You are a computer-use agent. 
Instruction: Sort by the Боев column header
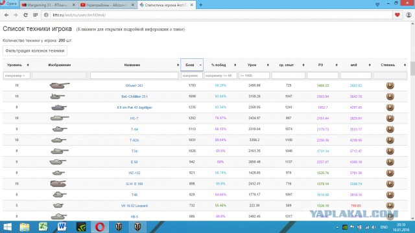click(192, 65)
